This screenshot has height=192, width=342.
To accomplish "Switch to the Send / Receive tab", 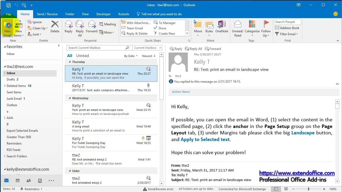I will 47,14.
